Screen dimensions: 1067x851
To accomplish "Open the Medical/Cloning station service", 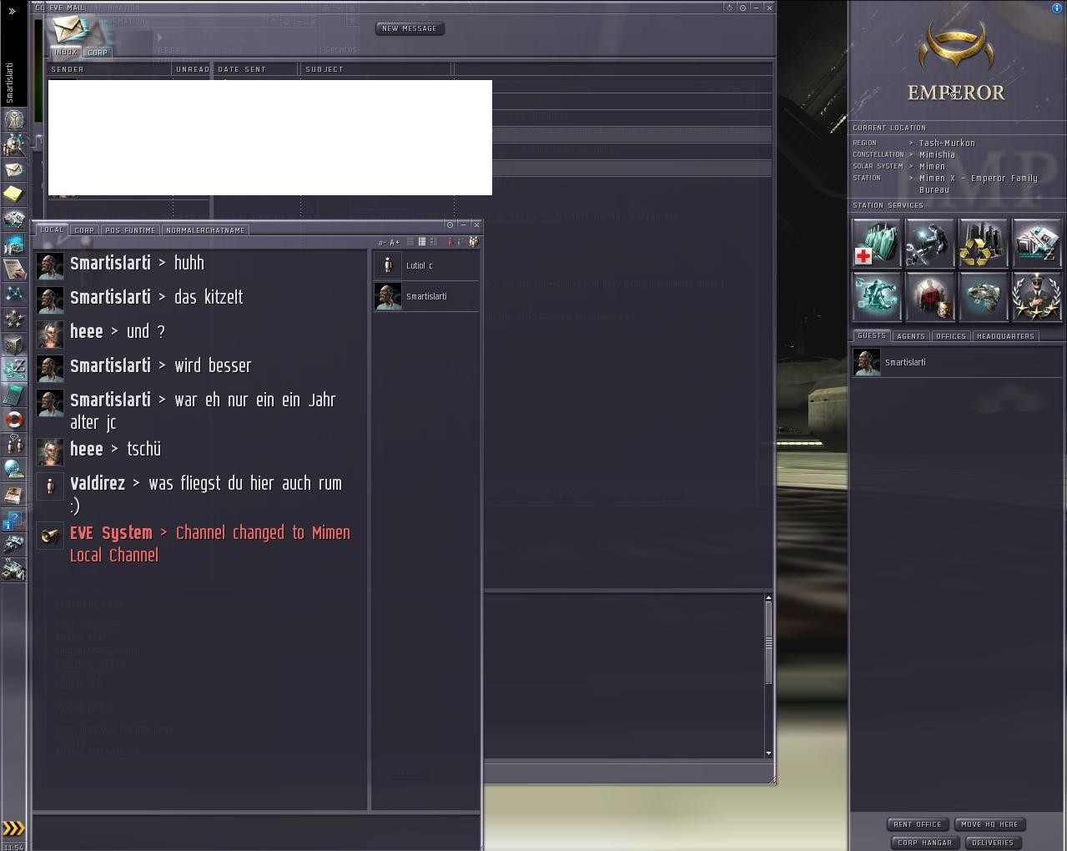I will coord(877,243).
